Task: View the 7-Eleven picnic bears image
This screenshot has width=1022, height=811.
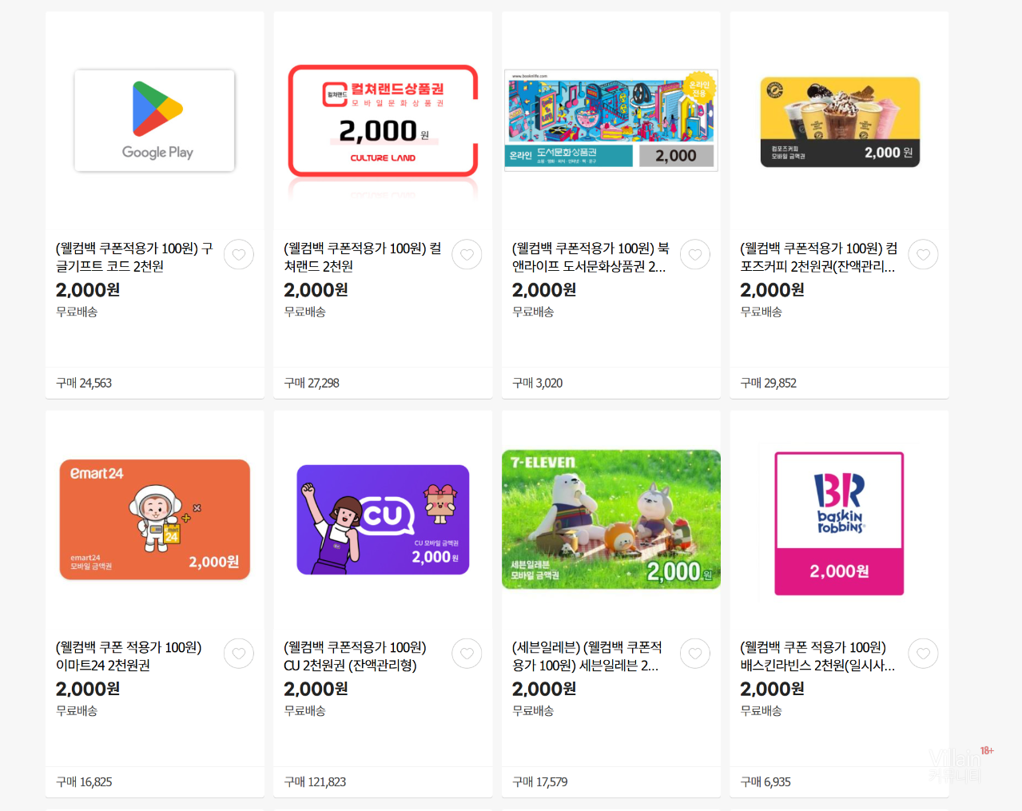Action: 610,519
